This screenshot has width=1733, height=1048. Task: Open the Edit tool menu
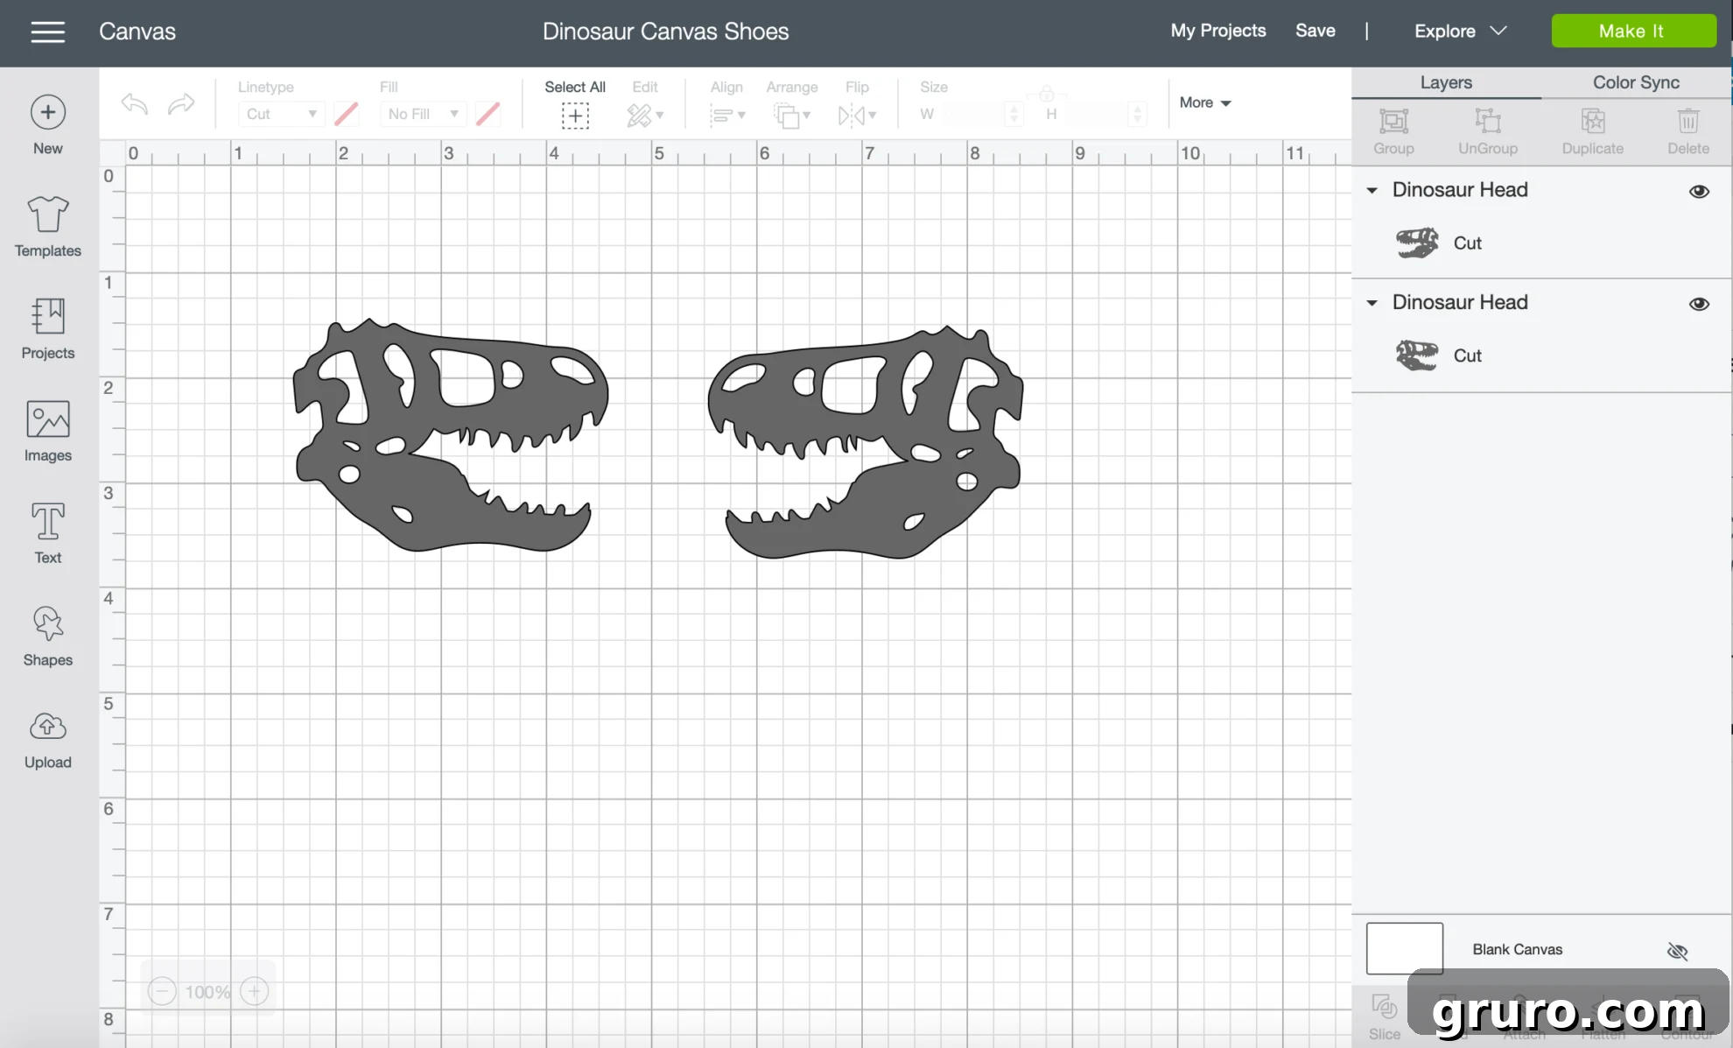(645, 115)
